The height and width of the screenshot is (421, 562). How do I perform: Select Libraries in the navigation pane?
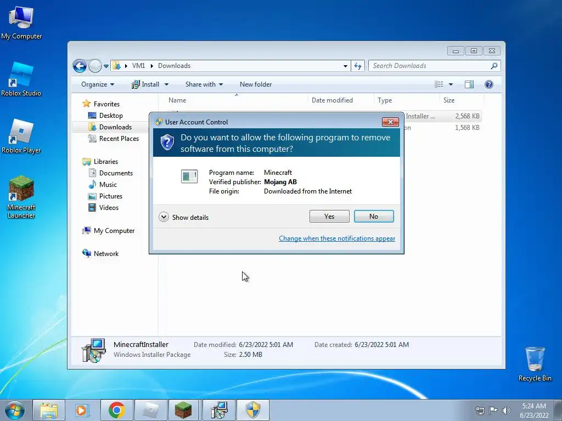coord(100,162)
